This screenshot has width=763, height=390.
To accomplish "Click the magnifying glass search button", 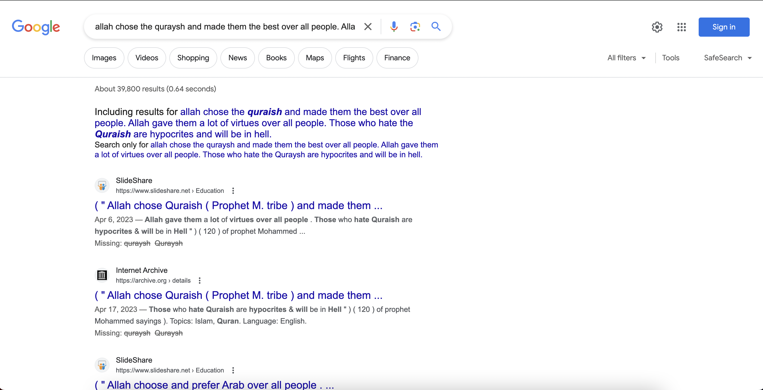I will [x=436, y=27].
